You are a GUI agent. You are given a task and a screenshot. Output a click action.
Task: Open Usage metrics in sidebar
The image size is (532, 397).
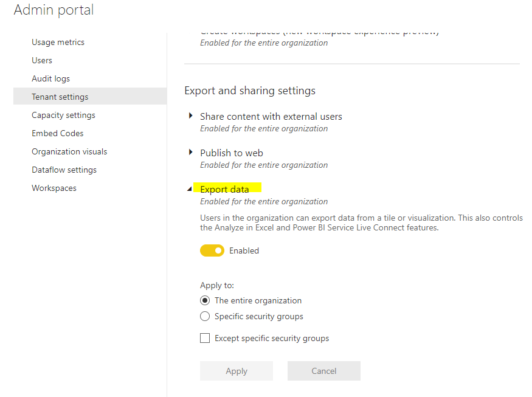click(x=58, y=42)
